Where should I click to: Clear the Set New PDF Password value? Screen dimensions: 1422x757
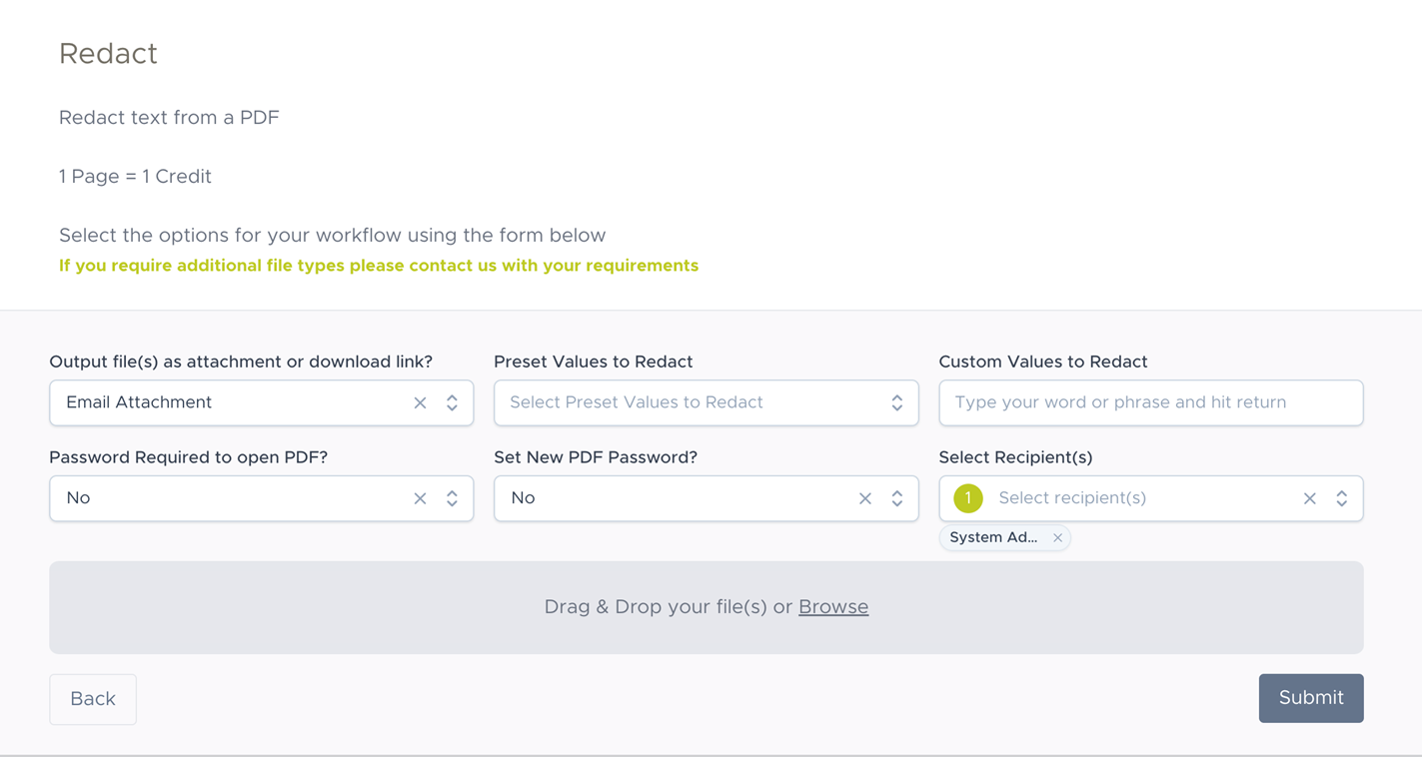tap(865, 498)
